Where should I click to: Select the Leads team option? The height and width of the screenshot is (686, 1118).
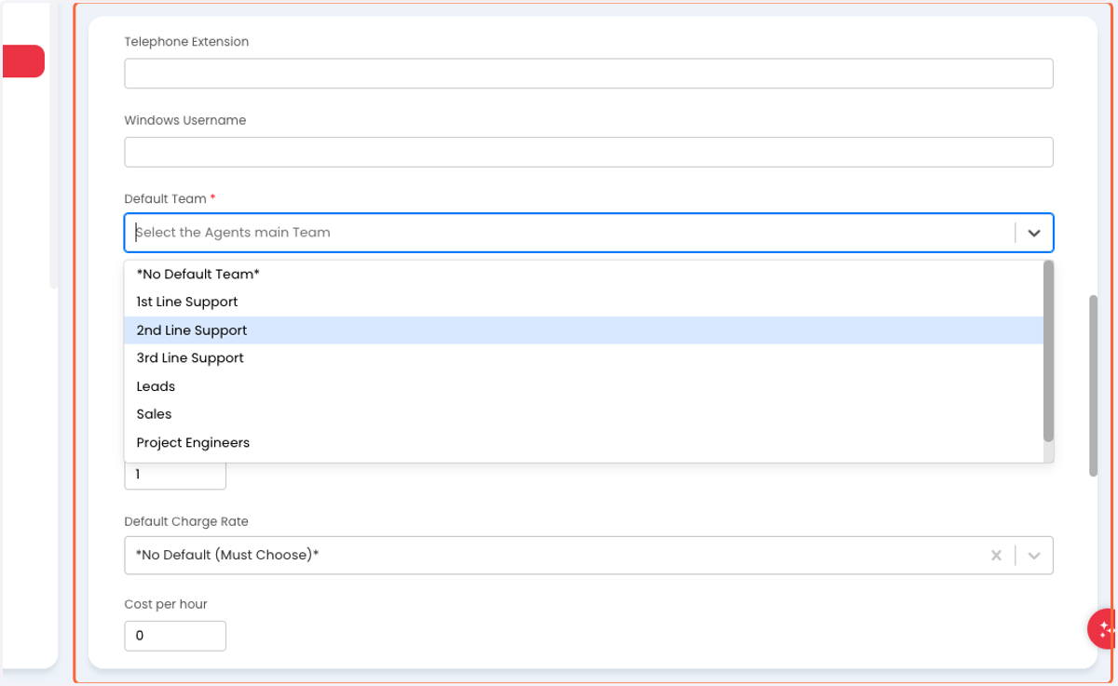point(583,386)
